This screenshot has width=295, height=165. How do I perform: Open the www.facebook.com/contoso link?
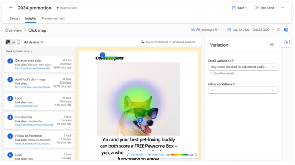(x=32, y=143)
